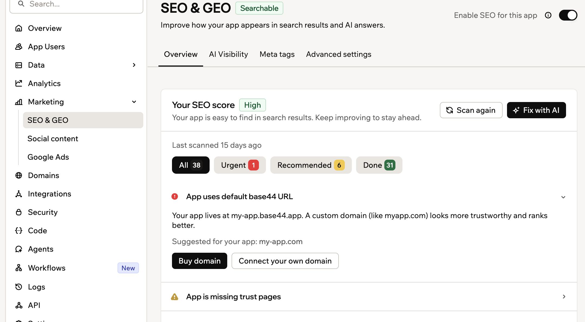Toggle Enable SEO for this app switch

tap(568, 15)
